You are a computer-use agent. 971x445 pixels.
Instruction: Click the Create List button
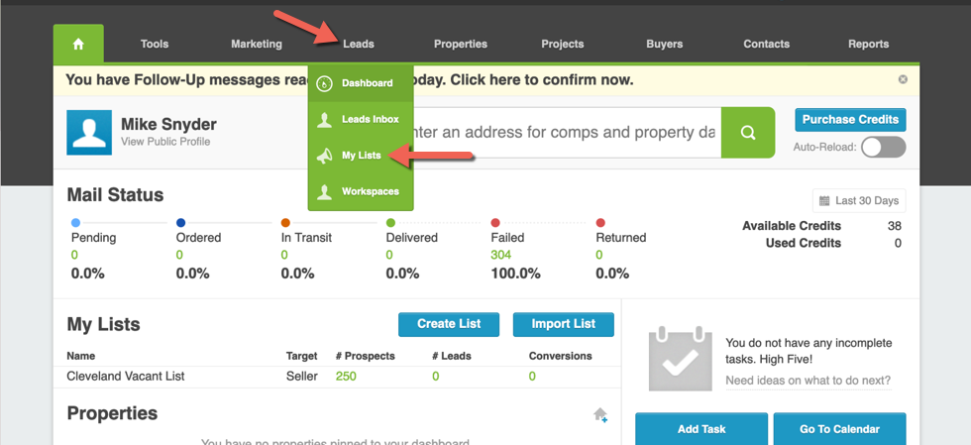coord(449,324)
